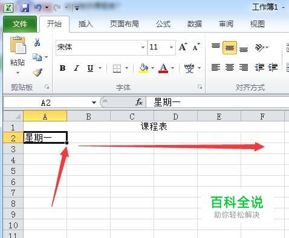Open the 视图 tab
The height and width of the screenshot is (238, 289).
point(258,24)
